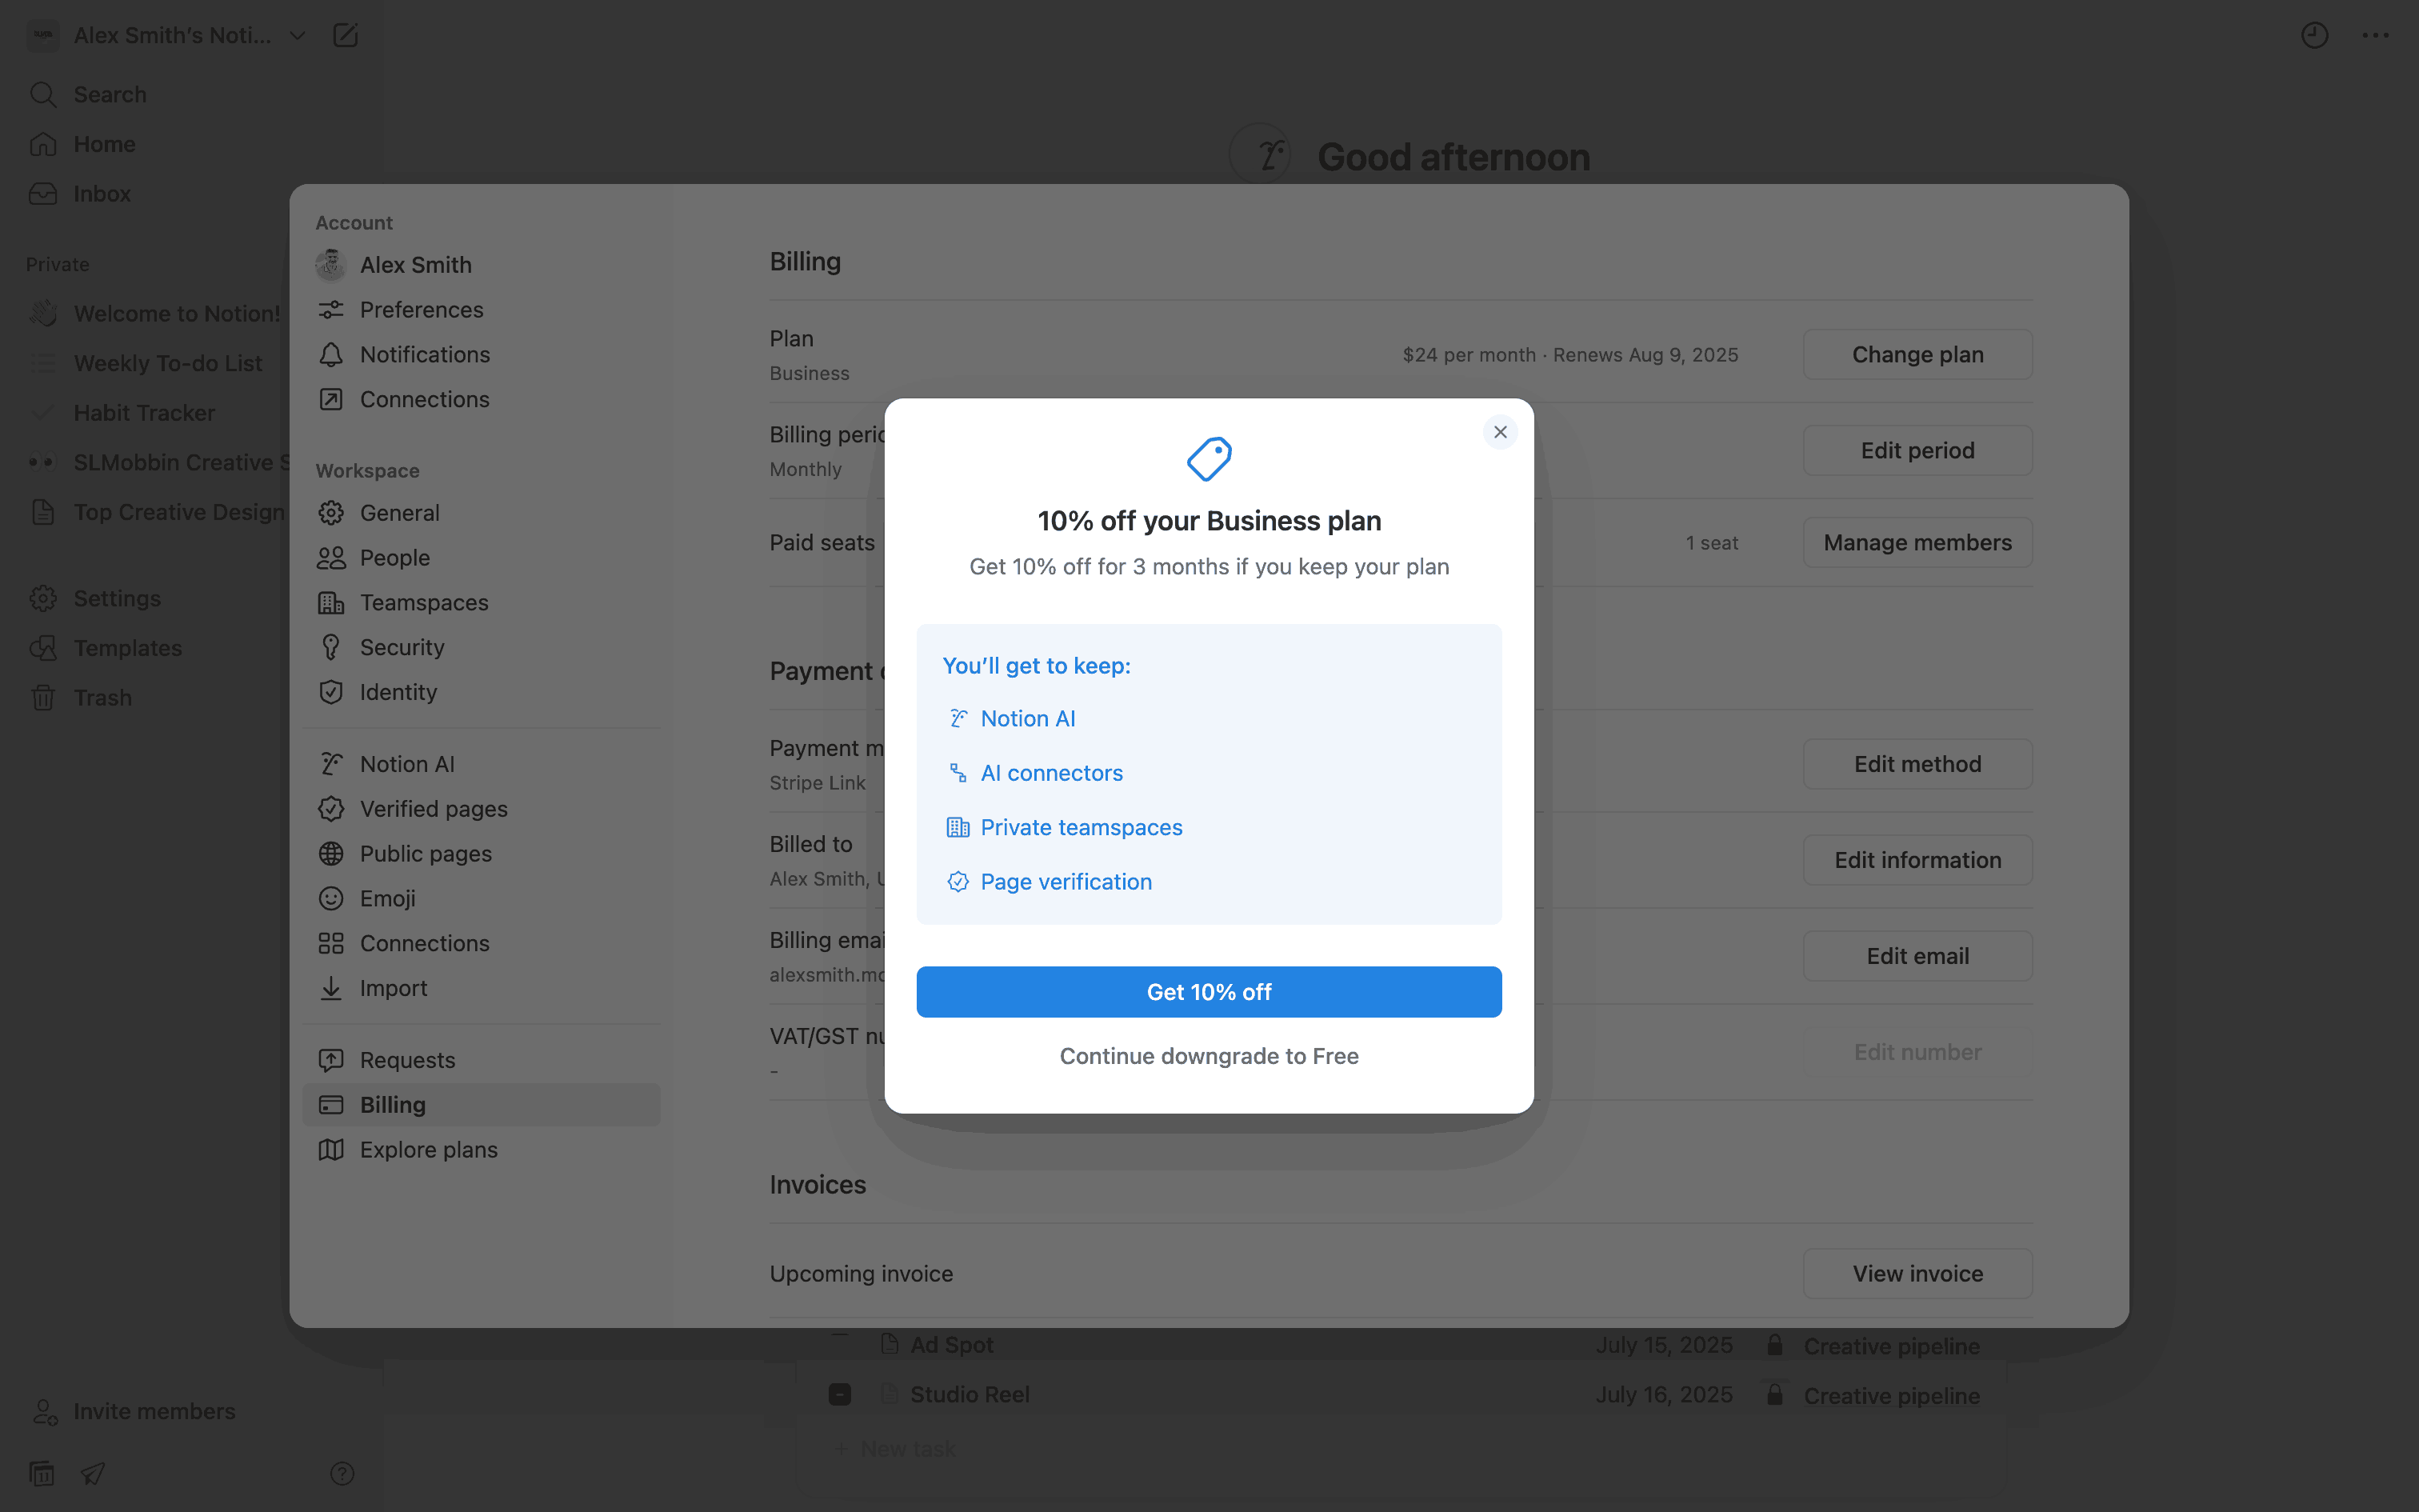This screenshot has width=2419, height=1512.
Task: Open the three-dot more menu
Action: pyautogui.click(x=2375, y=36)
